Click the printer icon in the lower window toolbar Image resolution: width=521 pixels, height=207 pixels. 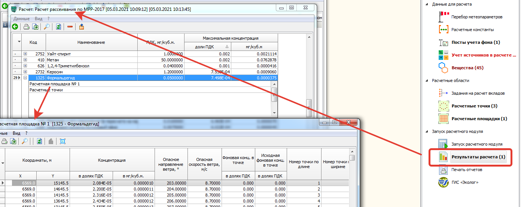(4, 141)
